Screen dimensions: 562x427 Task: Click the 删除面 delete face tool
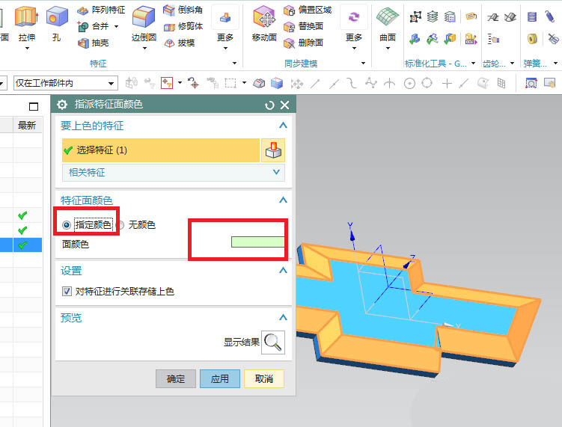[304, 43]
